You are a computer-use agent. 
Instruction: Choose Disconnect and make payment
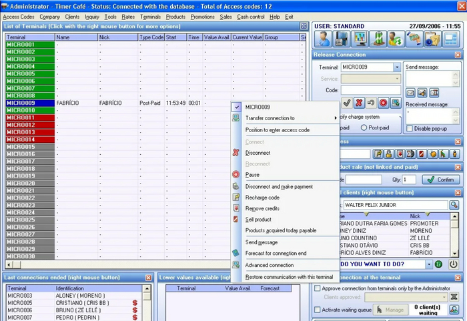point(286,187)
